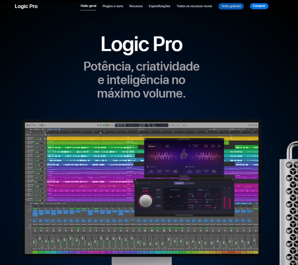Screen dimensions: 298x265
Task: Click the green play button in transport
Action: point(107,125)
